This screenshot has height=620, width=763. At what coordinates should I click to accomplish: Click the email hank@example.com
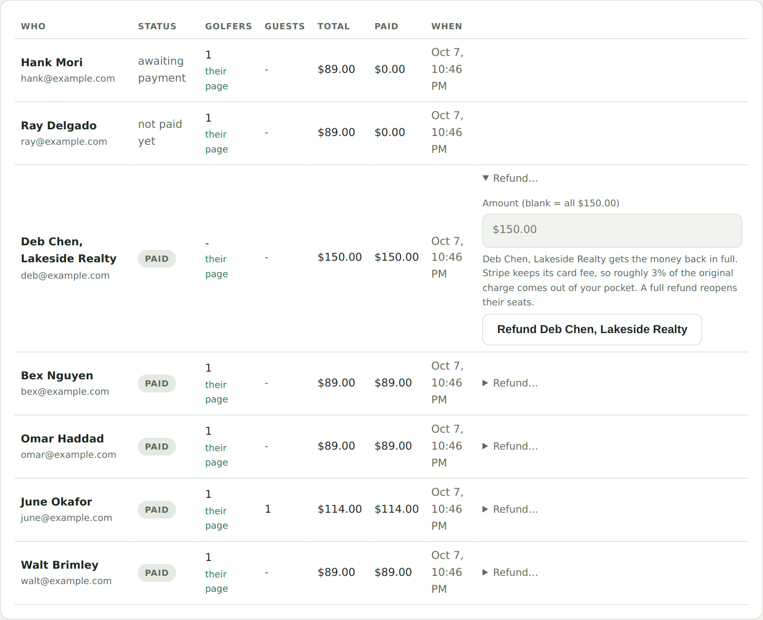coord(68,79)
